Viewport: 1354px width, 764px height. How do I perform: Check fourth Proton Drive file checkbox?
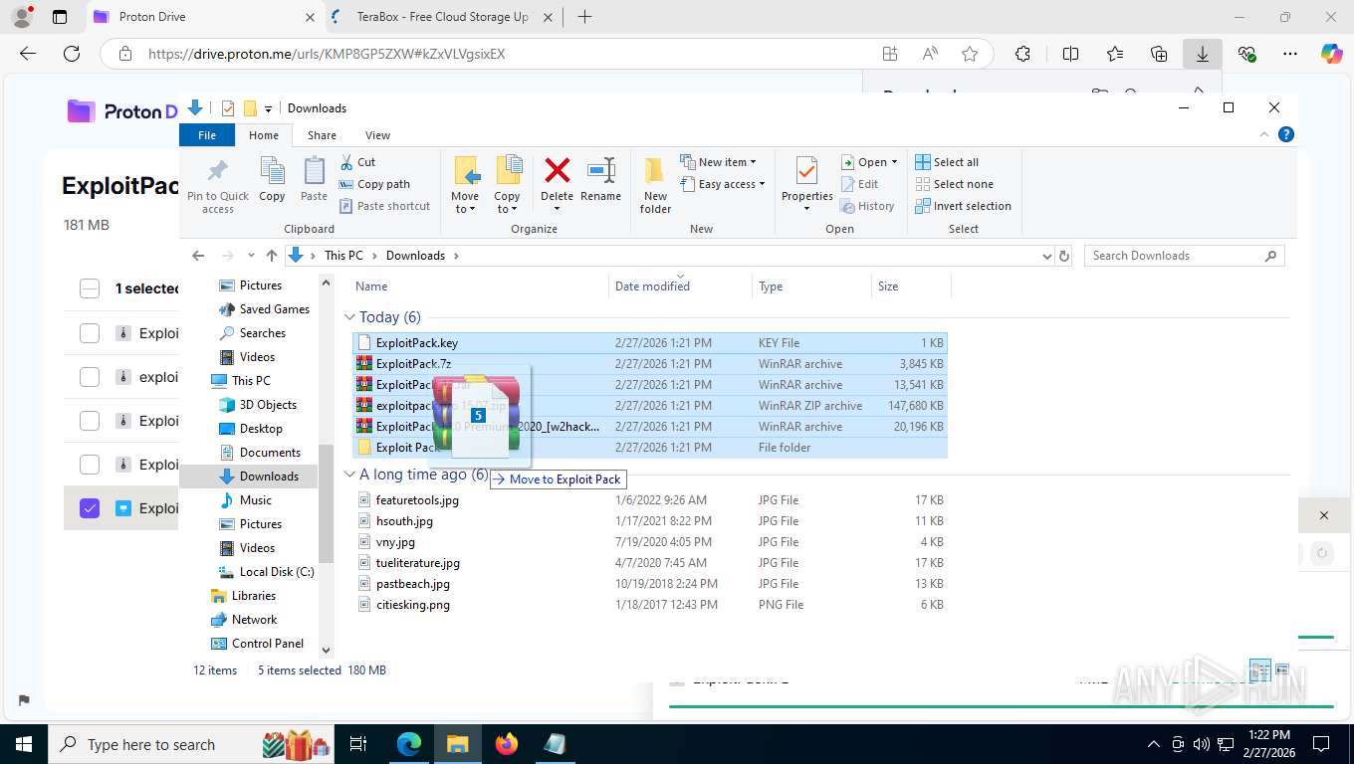point(90,465)
